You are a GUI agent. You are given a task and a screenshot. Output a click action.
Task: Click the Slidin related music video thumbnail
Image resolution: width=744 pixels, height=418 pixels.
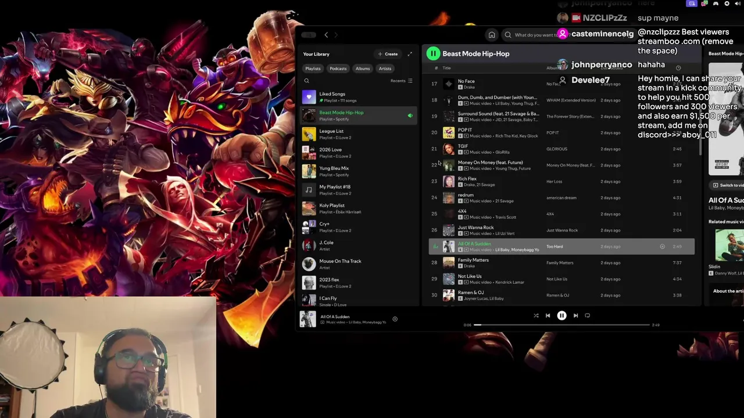tap(729, 245)
